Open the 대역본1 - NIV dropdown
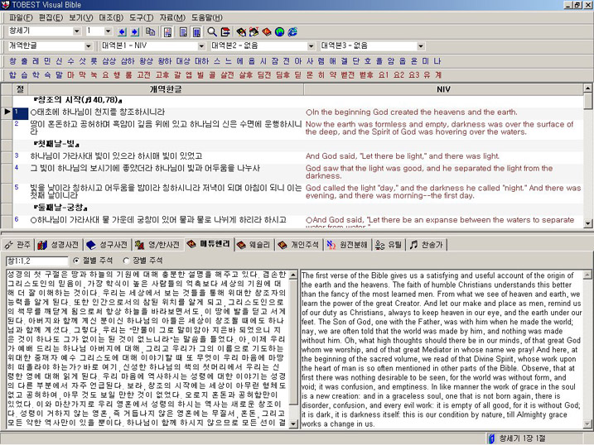Image resolution: width=594 pixels, height=445 pixels. click(201, 46)
